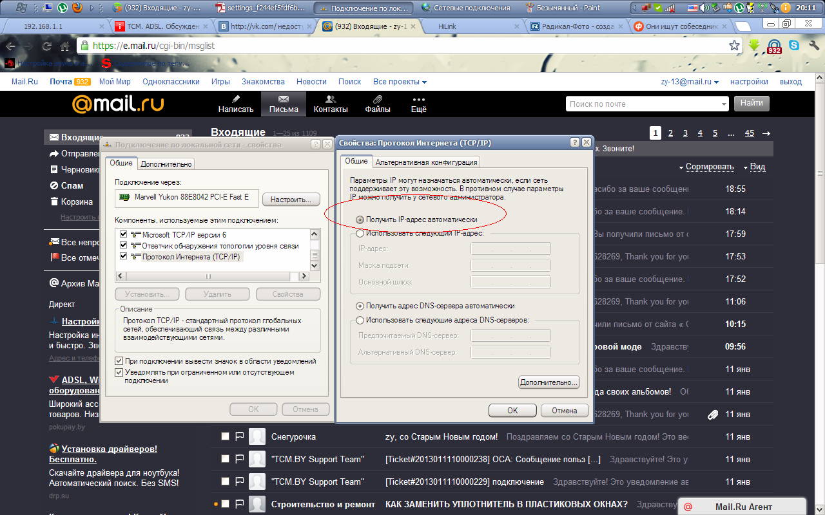Toggle Уведомлять при ограниченном подключении checkbox

[x=119, y=372]
